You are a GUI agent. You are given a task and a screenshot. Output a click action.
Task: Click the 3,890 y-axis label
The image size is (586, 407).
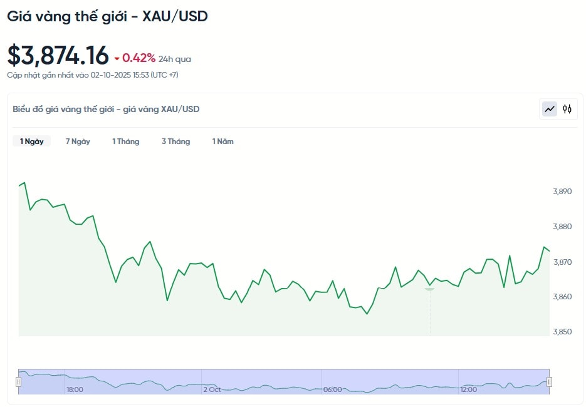coord(562,192)
